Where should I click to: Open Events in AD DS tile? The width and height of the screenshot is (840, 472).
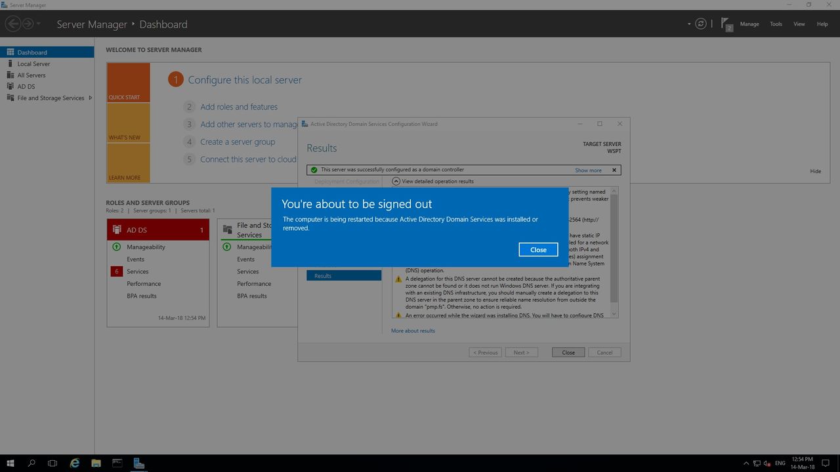point(136,260)
